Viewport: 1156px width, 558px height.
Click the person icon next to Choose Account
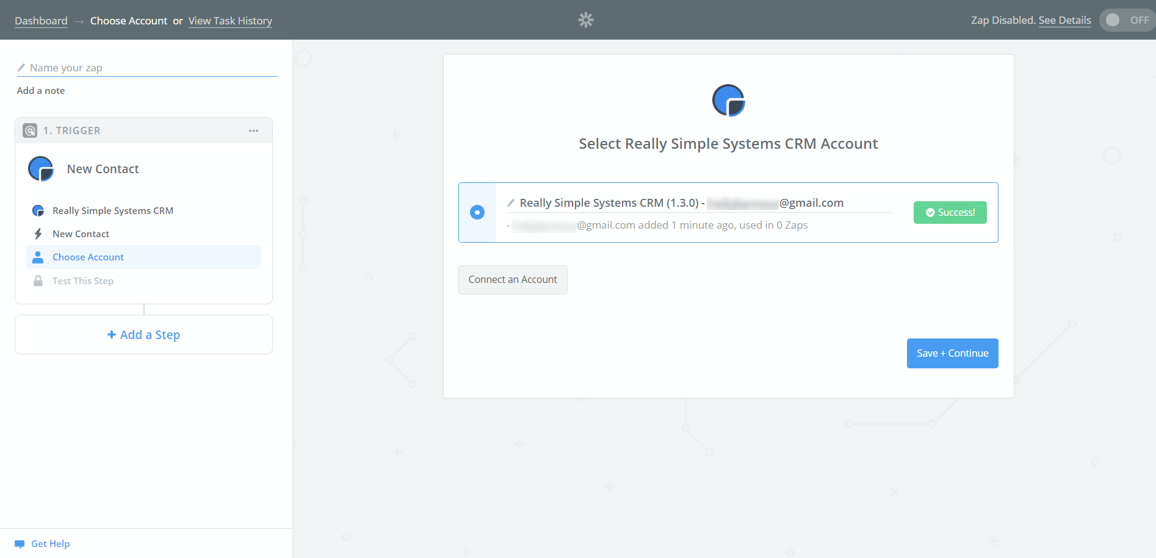38,257
